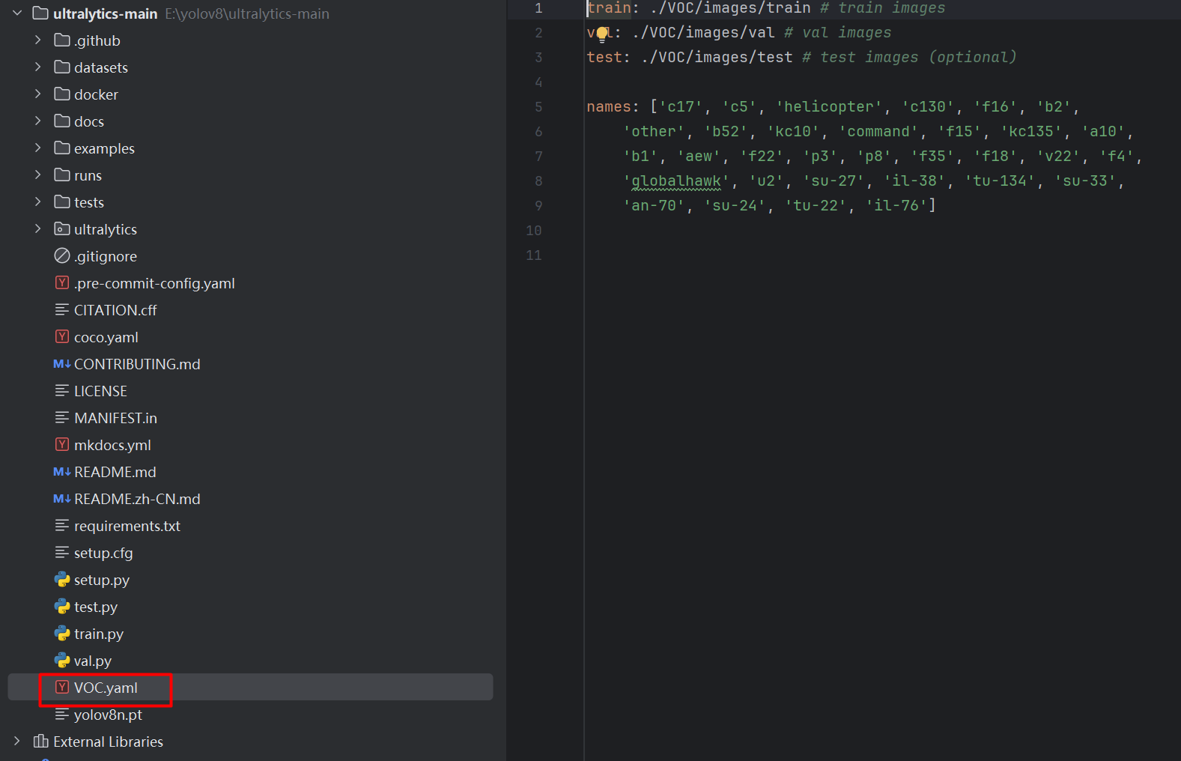The height and width of the screenshot is (761, 1181).
Task: Click the examples folder icon
Action: click(x=62, y=148)
